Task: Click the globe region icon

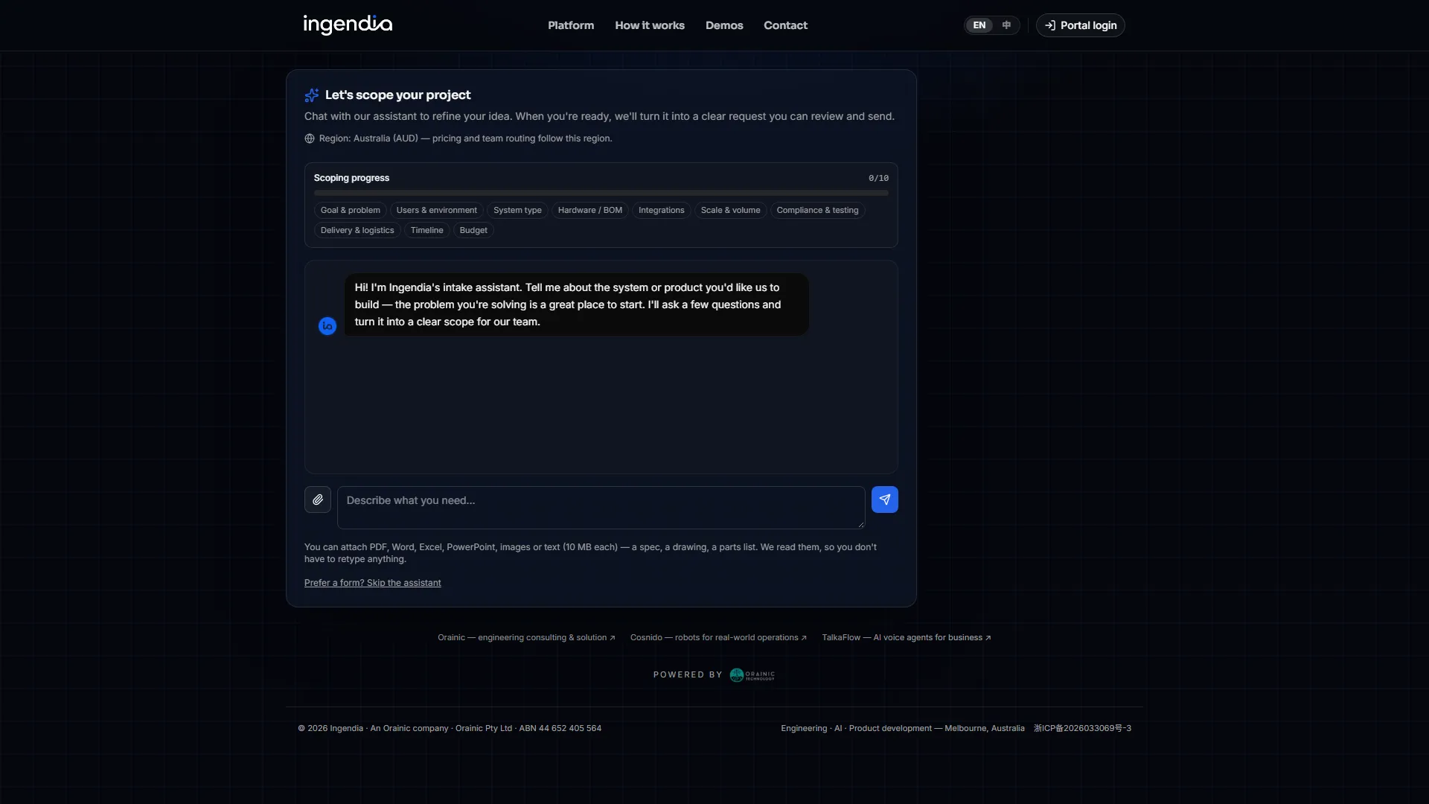Action: click(x=310, y=138)
